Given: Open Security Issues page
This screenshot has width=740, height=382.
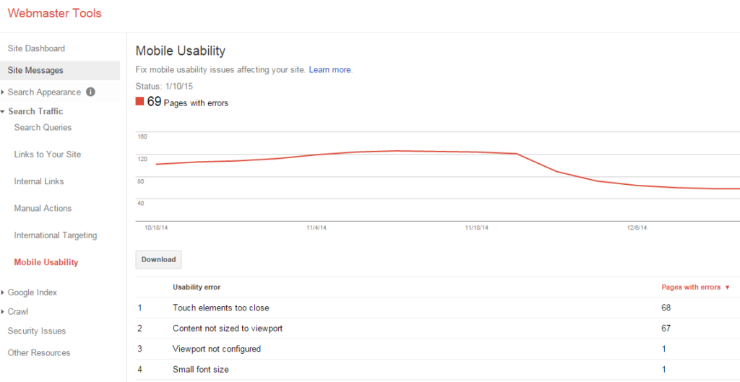Looking at the screenshot, I should [x=37, y=331].
